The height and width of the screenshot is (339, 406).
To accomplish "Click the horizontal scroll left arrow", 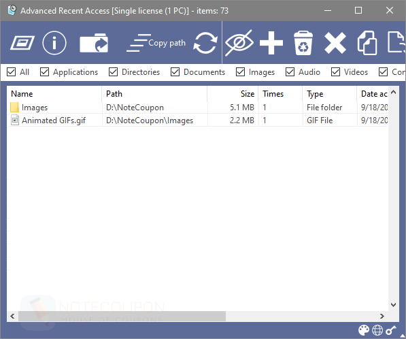I will pos(12,316).
